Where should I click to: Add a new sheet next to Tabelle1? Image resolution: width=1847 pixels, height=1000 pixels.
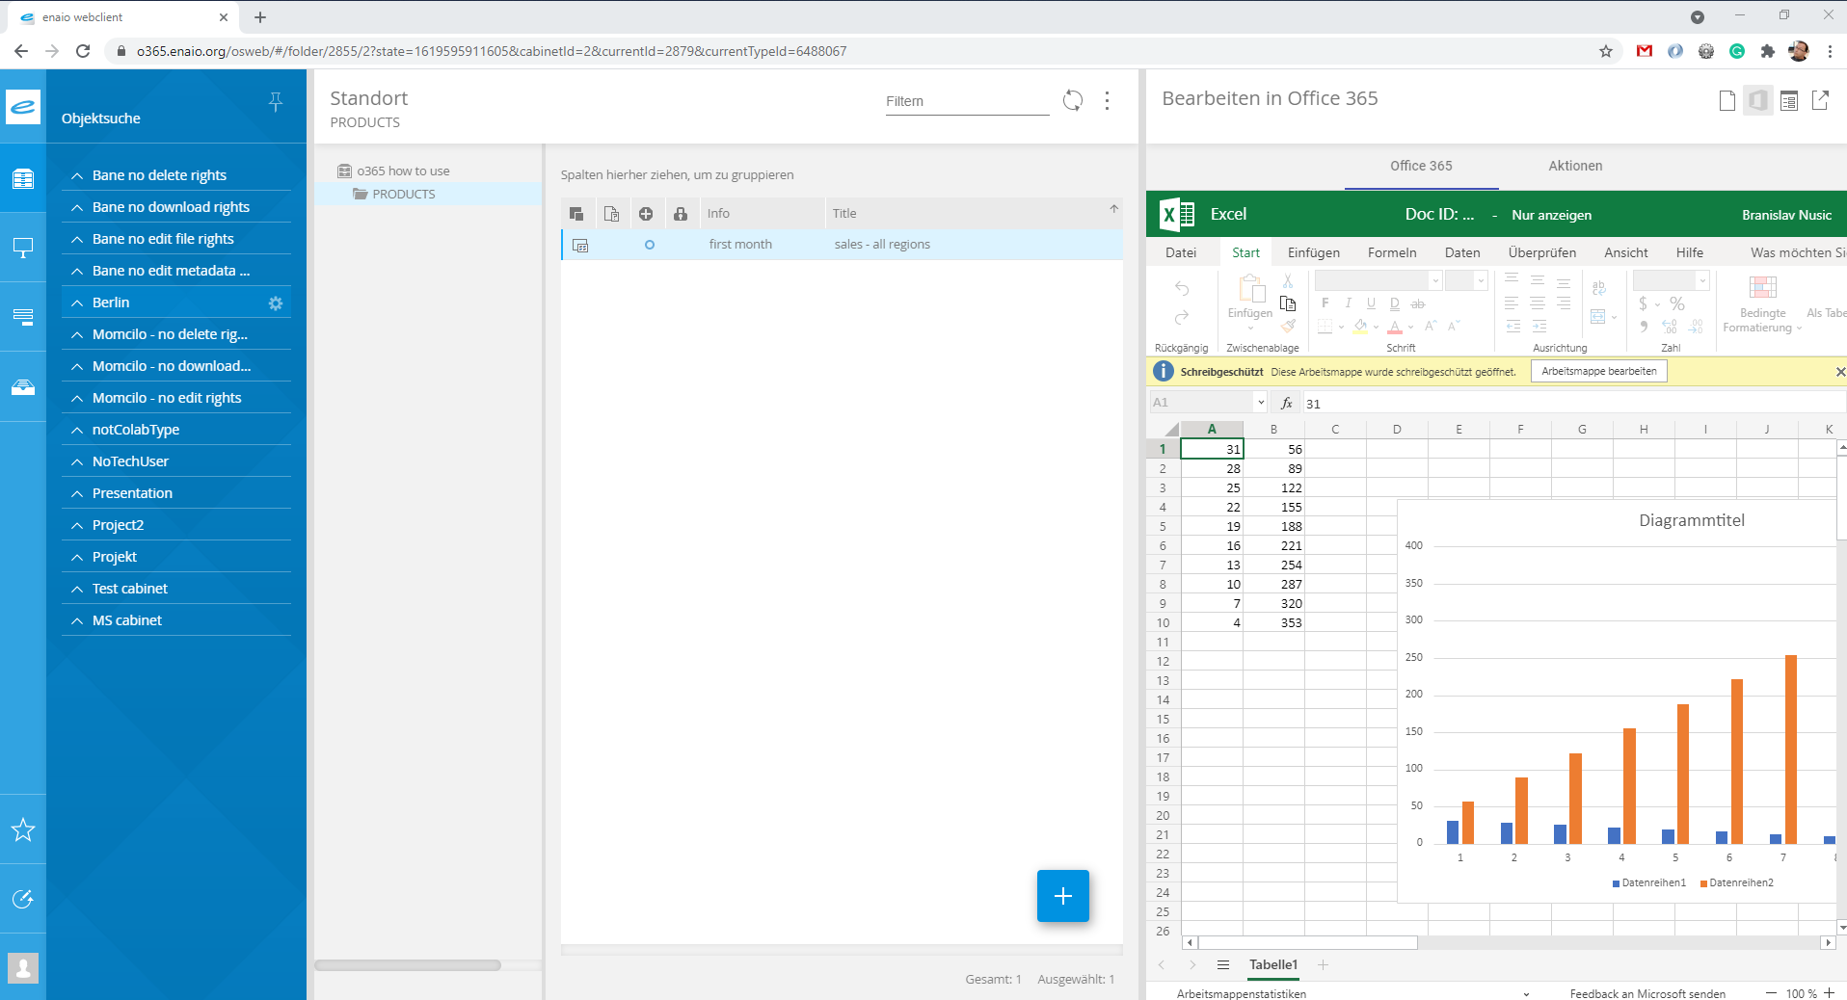point(1323,964)
